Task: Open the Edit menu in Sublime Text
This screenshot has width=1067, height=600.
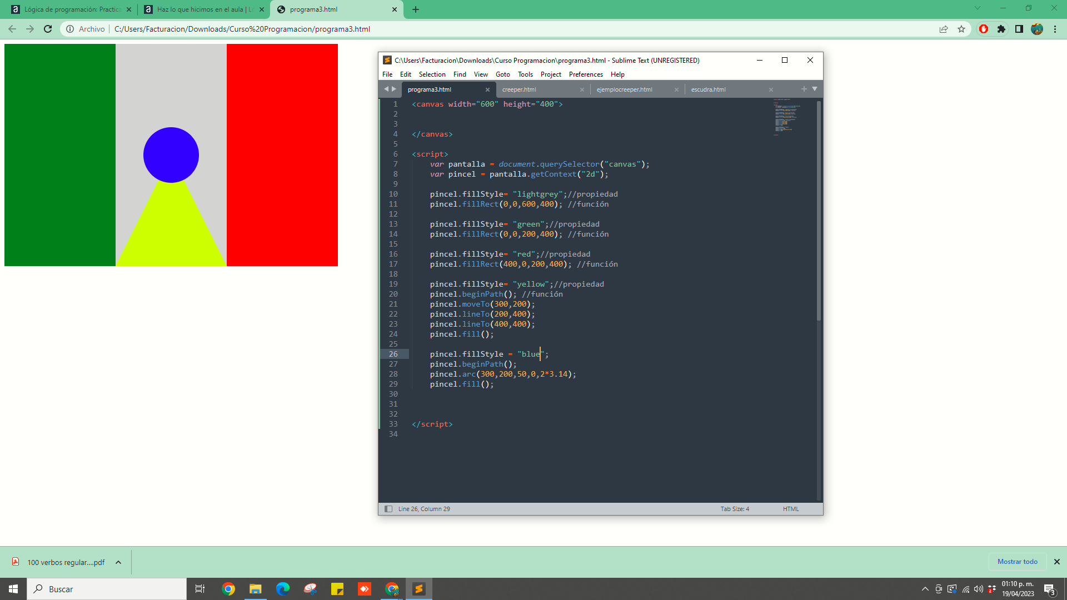Action: pyautogui.click(x=406, y=74)
